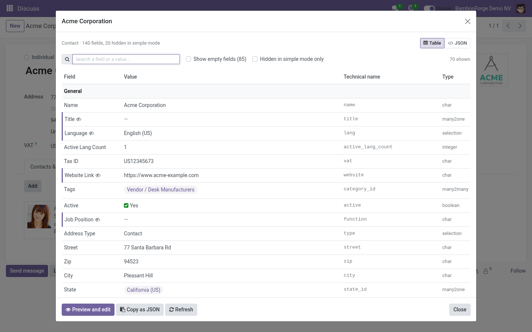Screen dimensions: 532x332
Task: Click the Technical name column header
Action: pyautogui.click(x=362, y=77)
